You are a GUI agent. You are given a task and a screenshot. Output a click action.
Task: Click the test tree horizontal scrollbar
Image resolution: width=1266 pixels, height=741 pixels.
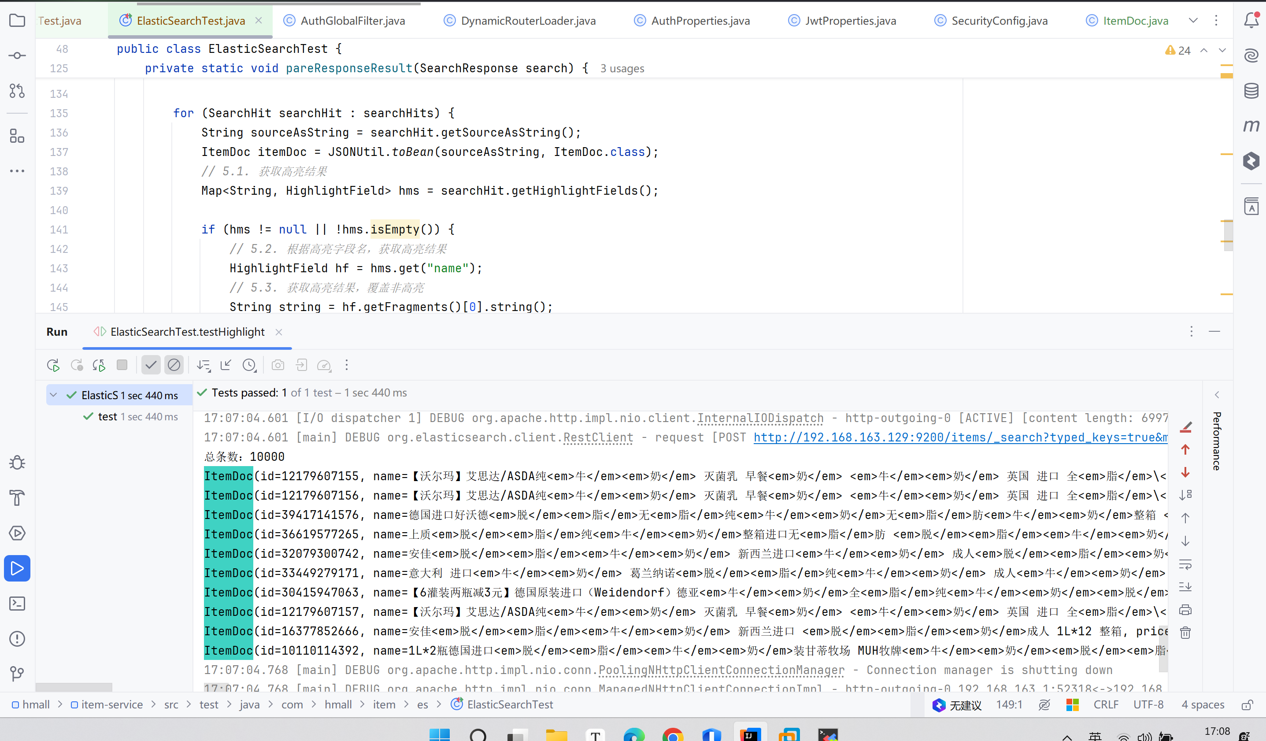pos(74,687)
